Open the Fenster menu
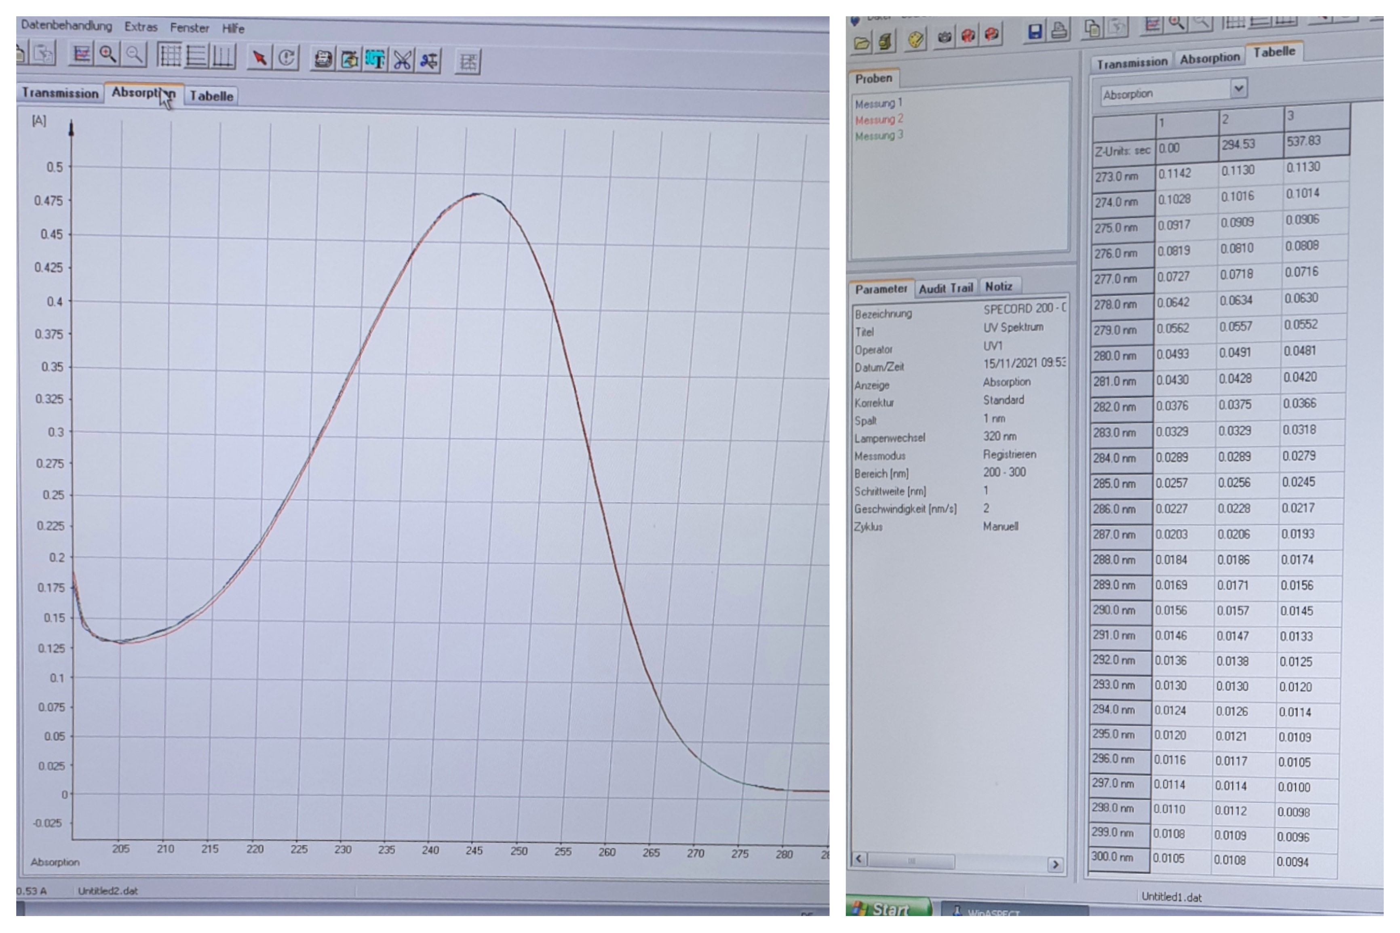 [x=190, y=28]
